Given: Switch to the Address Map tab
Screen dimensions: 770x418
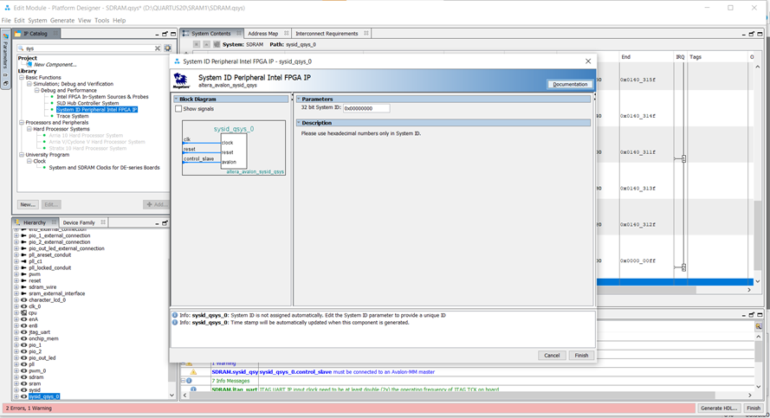Looking at the screenshot, I should coord(262,34).
